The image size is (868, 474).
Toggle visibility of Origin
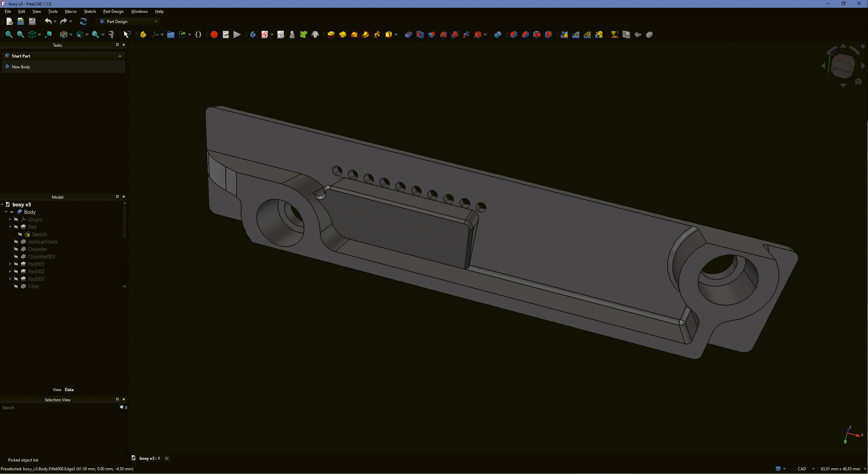pyautogui.click(x=16, y=220)
